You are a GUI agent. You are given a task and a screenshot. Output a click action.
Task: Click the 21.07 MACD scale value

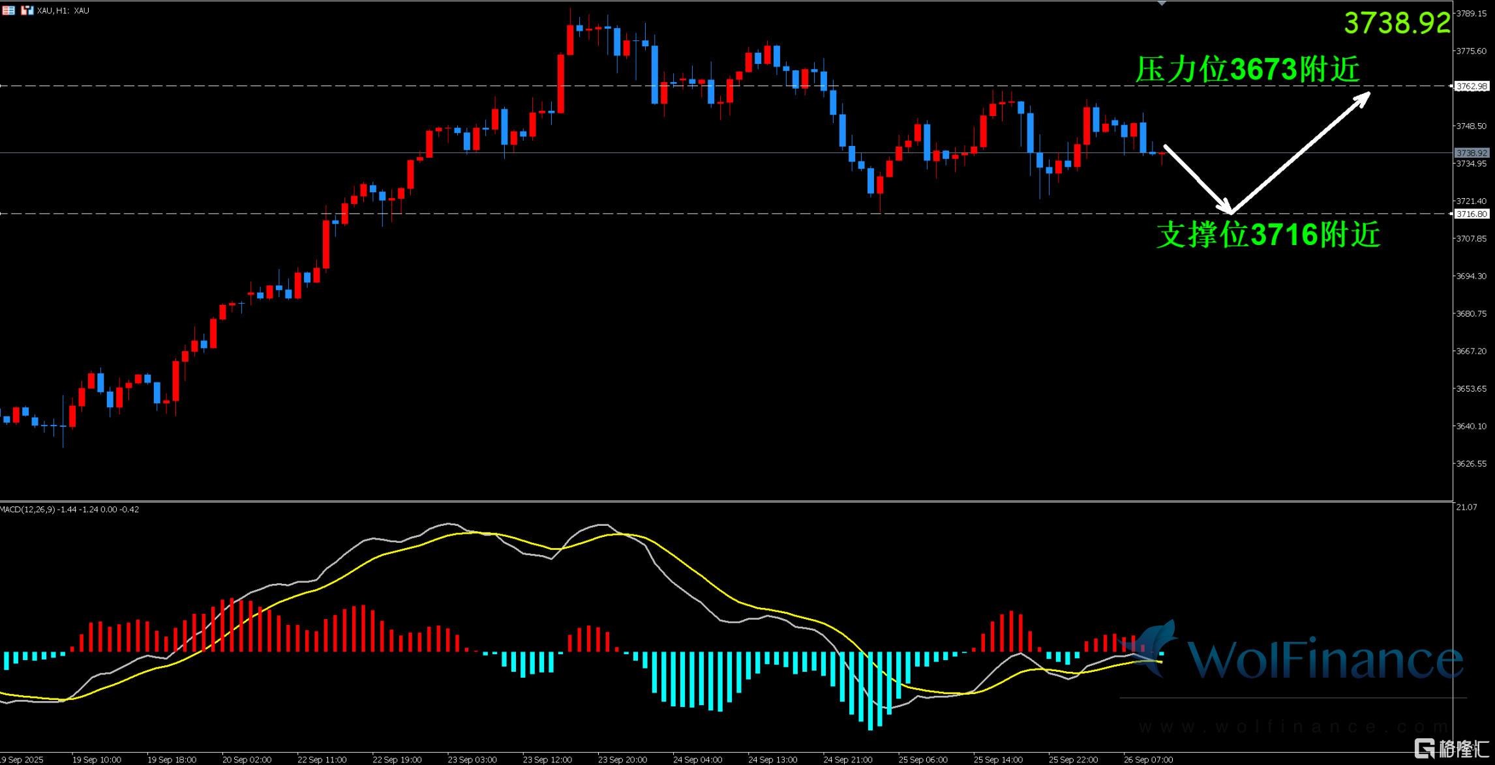pyautogui.click(x=1466, y=507)
